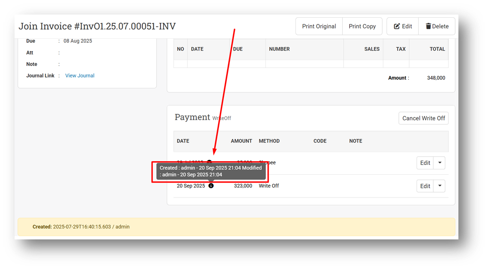This screenshot has height=269, width=488.
Task: Select the 20 Sep 2025 payment date
Action: tap(191, 186)
